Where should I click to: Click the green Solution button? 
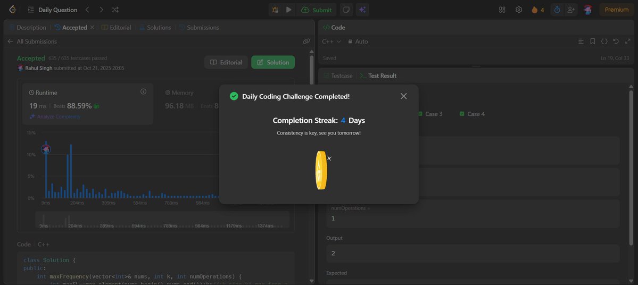pyautogui.click(x=273, y=62)
